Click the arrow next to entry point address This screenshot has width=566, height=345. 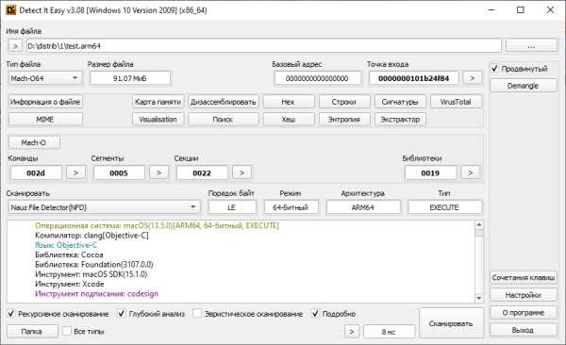tap(472, 78)
